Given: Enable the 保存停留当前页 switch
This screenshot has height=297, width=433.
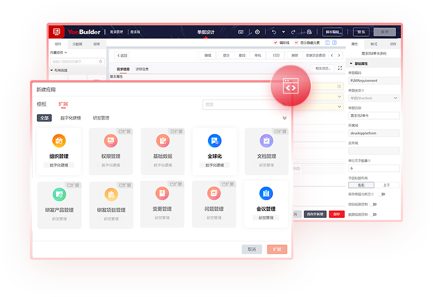Looking at the screenshot, I should click(381, 194).
